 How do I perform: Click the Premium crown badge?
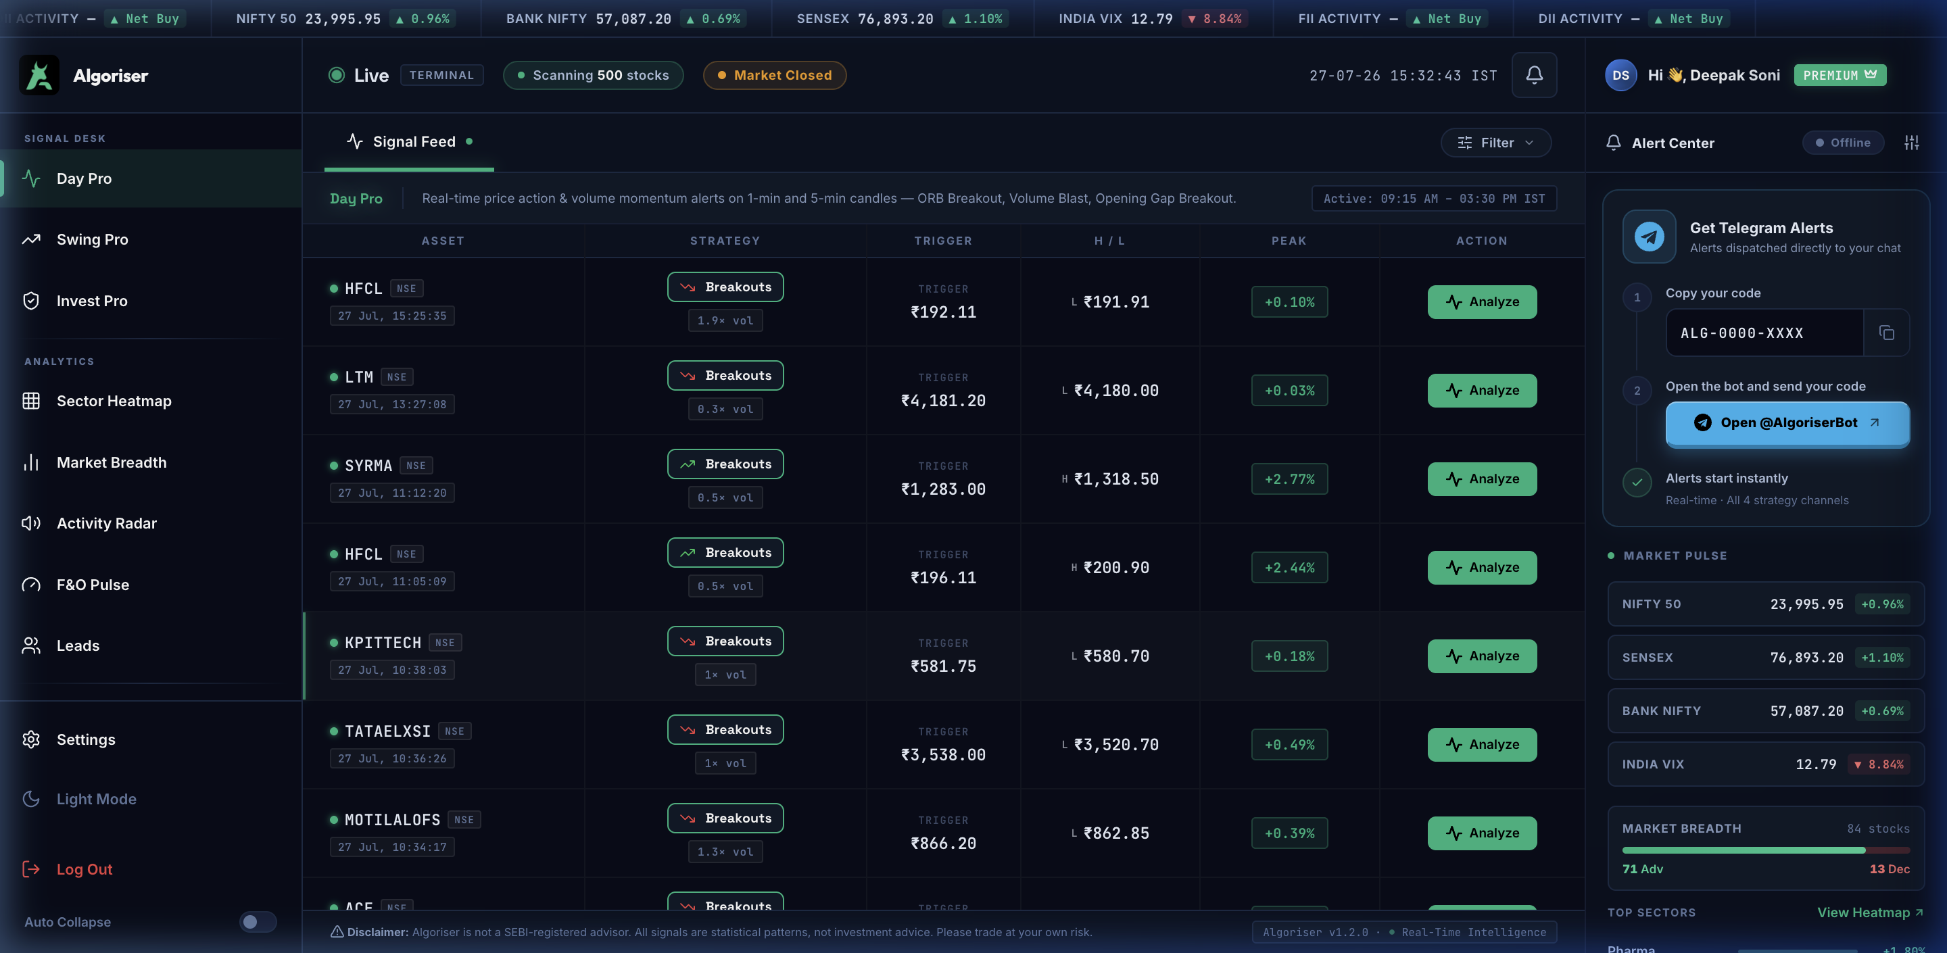tap(1840, 75)
